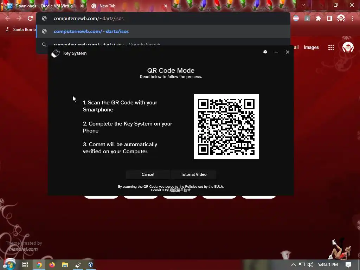The image size is (360, 270).
Task: Open the network tray icon
Action: (302, 265)
